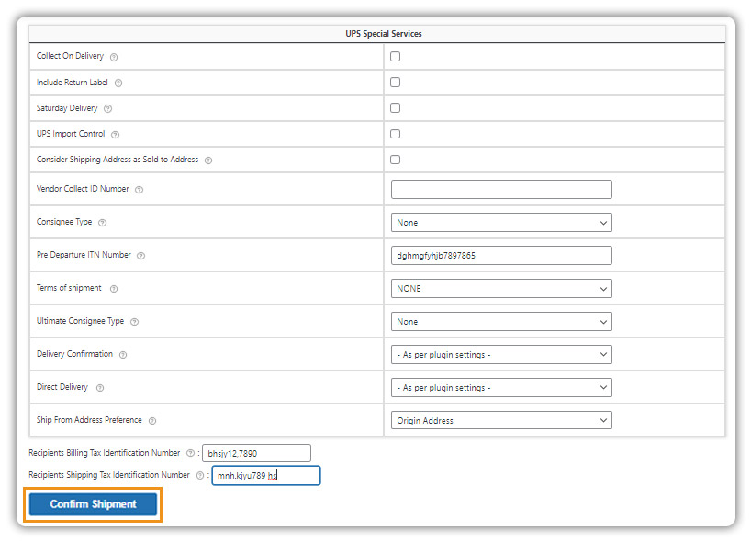Open the Direct Delivery dropdown
751x541 pixels.
[501, 388]
